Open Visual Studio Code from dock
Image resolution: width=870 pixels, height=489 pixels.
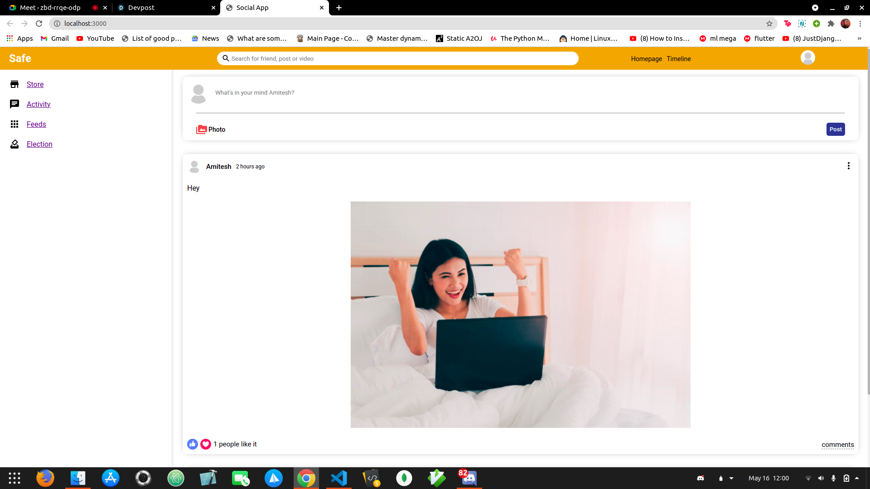coord(339,478)
